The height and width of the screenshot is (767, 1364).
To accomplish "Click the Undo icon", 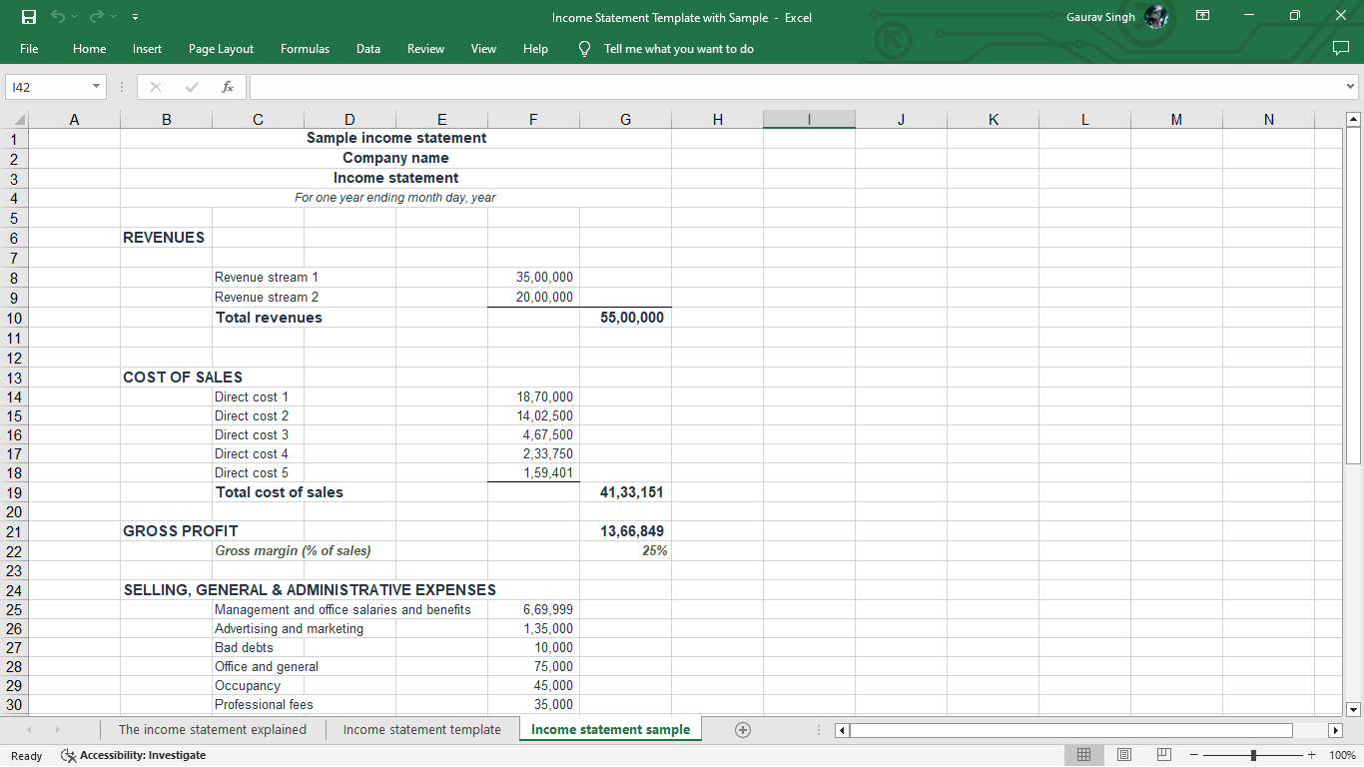I will (58, 16).
